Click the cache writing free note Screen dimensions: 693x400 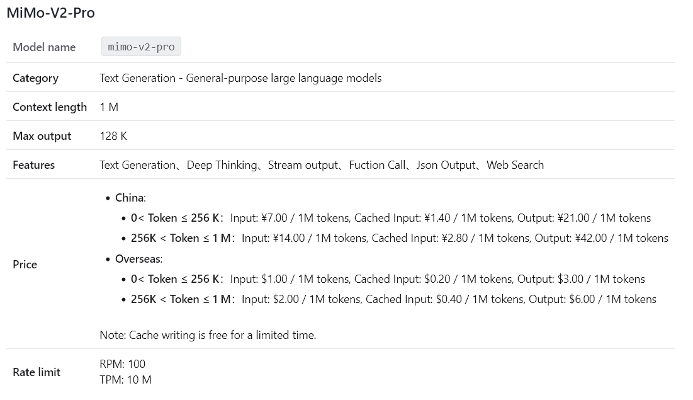click(x=208, y=335)
